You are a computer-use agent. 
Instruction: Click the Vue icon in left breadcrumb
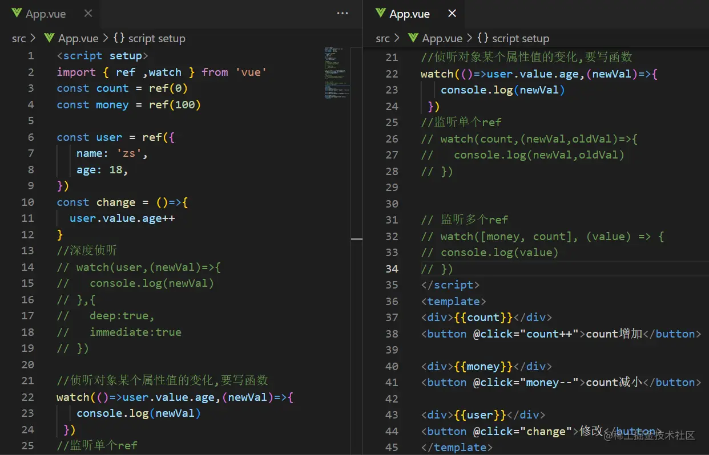(x=49, y=38)
